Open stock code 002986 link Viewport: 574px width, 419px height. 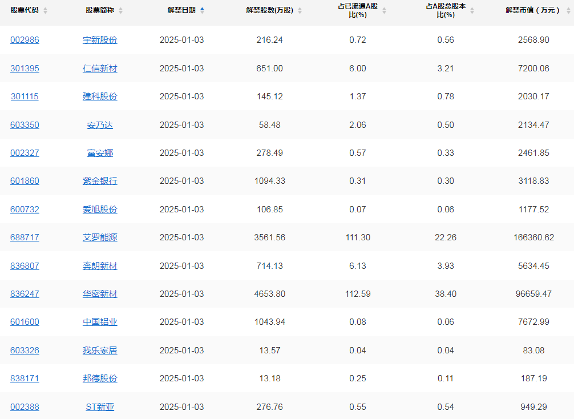pos(25,40)
